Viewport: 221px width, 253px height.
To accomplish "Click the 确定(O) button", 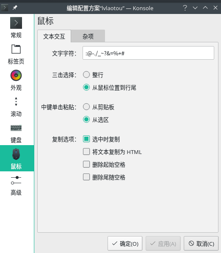I will [125, 243].
